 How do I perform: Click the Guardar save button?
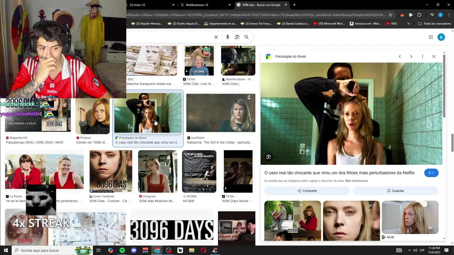click(395, 191)
